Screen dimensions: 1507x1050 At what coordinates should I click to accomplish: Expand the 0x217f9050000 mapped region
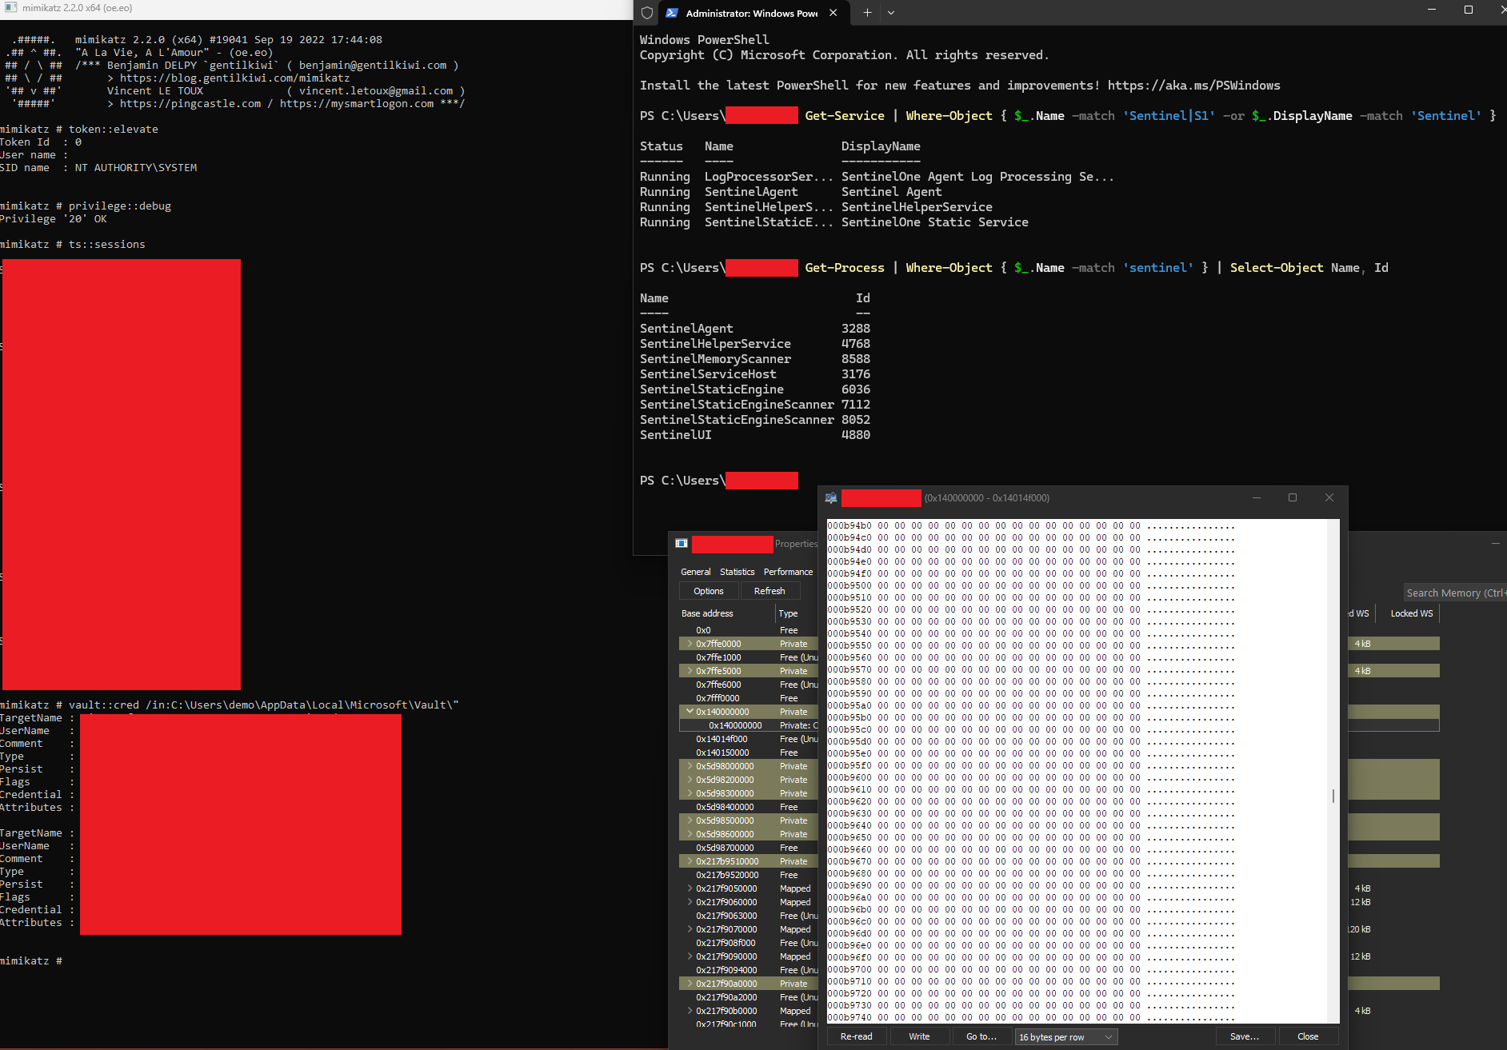click(690, 888)
